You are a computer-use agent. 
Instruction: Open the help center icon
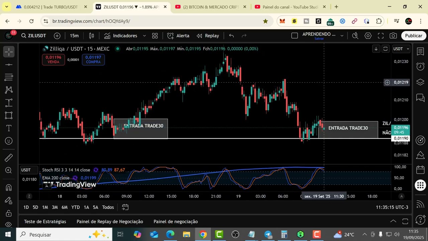(420, 220)
